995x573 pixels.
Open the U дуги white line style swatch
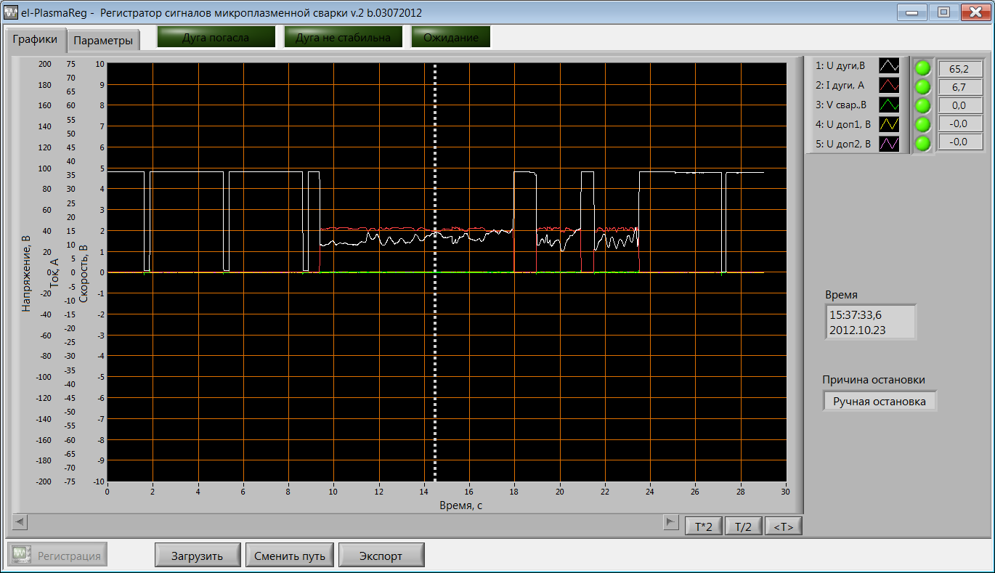(x=889, y=66)
